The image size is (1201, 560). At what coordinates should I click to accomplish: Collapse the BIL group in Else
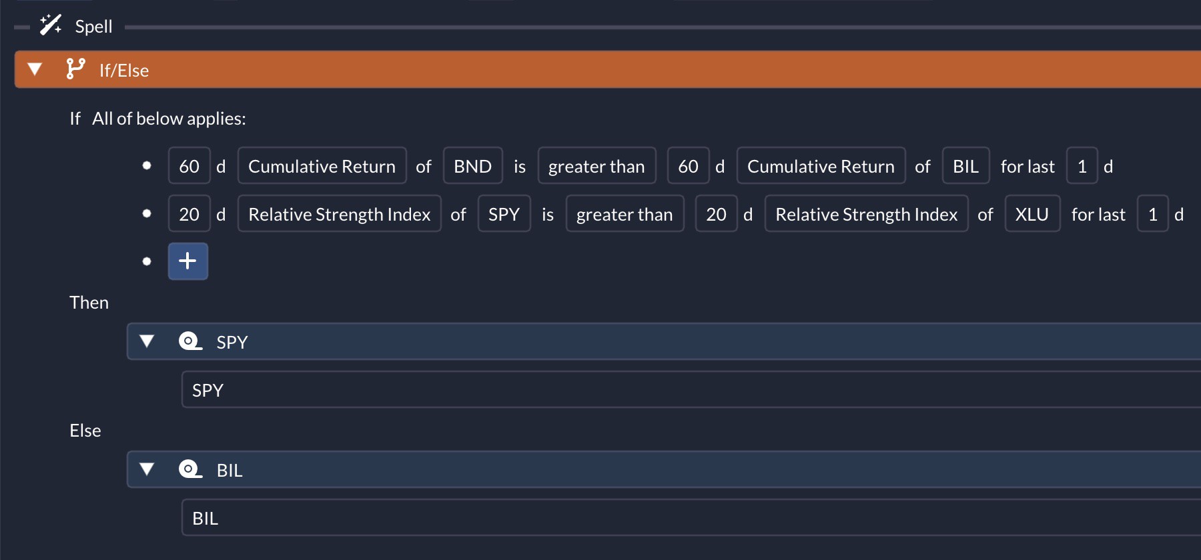click(x=147, y=469)
